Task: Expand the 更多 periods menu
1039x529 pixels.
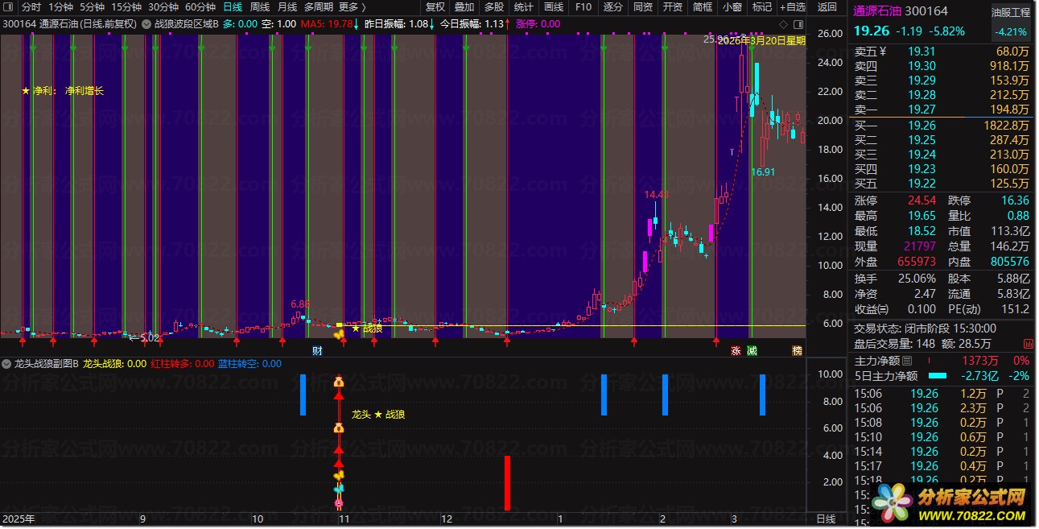Action: (353, 7)
